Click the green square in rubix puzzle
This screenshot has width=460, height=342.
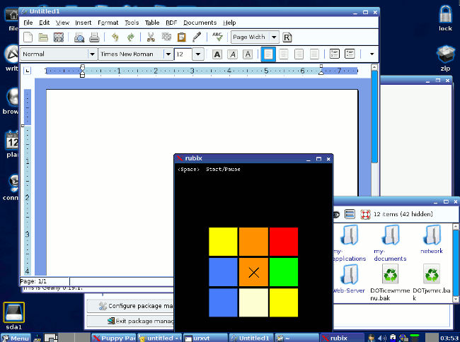tap(283, 272)
